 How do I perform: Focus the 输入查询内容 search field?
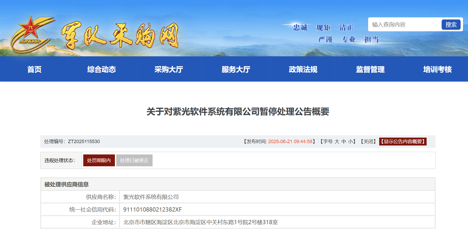pyautogui.click(x=405, y=24)
